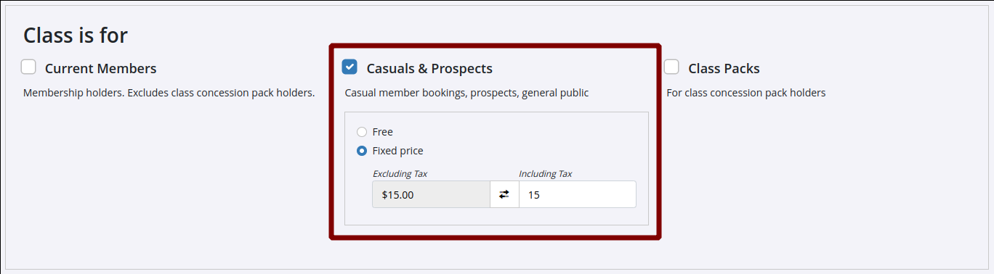Click the Current Members label text
The width and height of the screenshot is (994, 274).
coord(100,69)
